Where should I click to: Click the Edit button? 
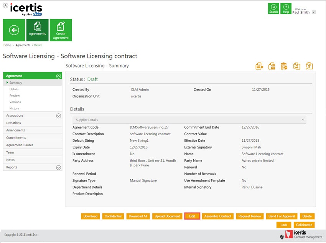192,216
